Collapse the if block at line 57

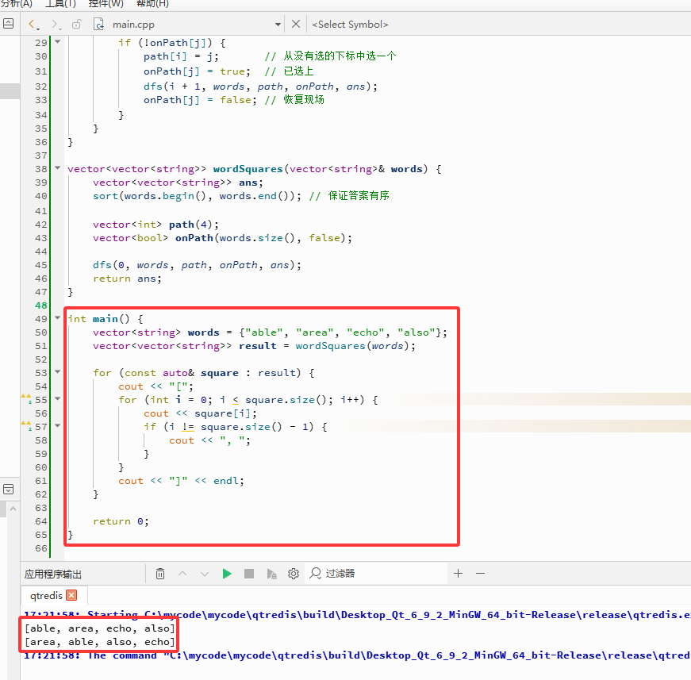[57, 426]
